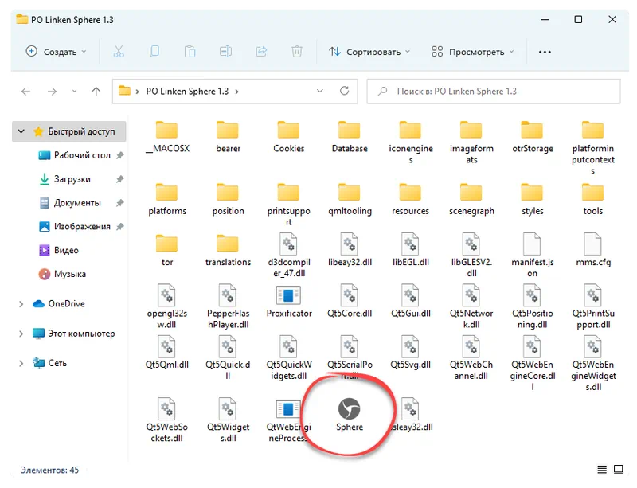637x488 pixels.
Task: Collapse the Быстрый доступ tree node
Action: 21,131
